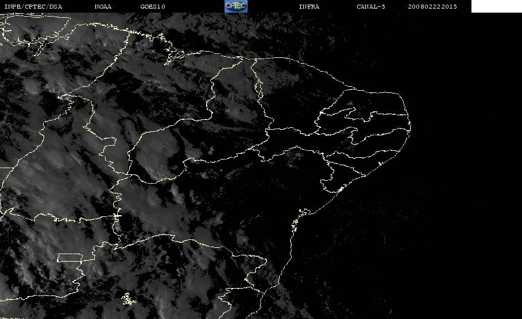Click the CANAL-5 channel label

tap(371, 7)
